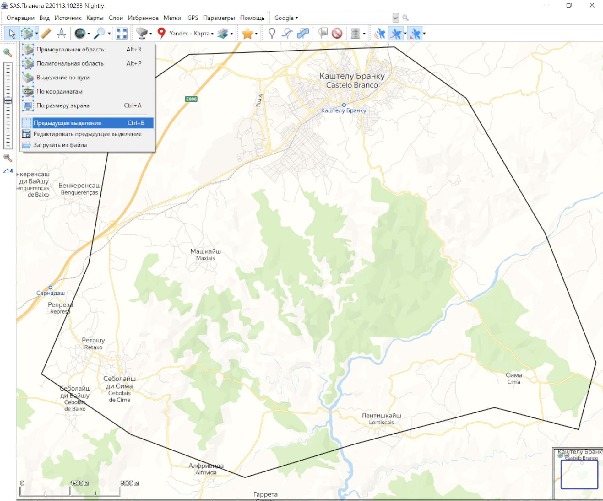The image size is (603, 501).
Task: Expand the layers dropdown arrow
Action: [231, 34]
